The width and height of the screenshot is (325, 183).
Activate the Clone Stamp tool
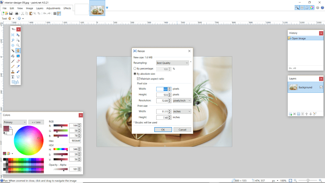coord(13,71)
